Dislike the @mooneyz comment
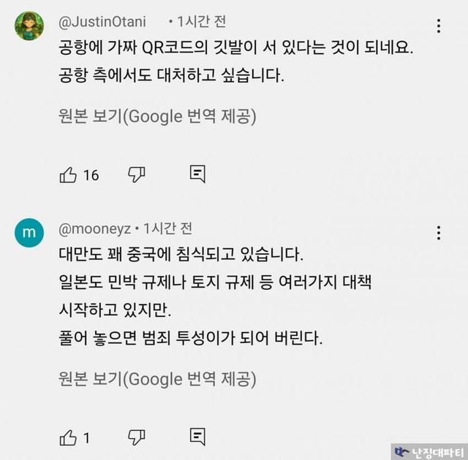 [137, 437]
